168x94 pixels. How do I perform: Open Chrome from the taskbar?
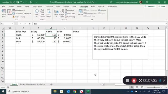coord(75,91)
